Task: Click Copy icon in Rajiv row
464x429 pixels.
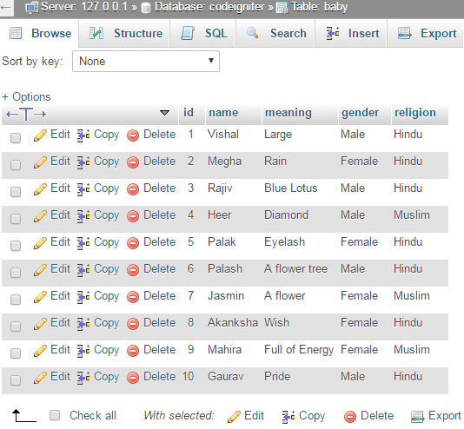Action: tap(83, 189)
